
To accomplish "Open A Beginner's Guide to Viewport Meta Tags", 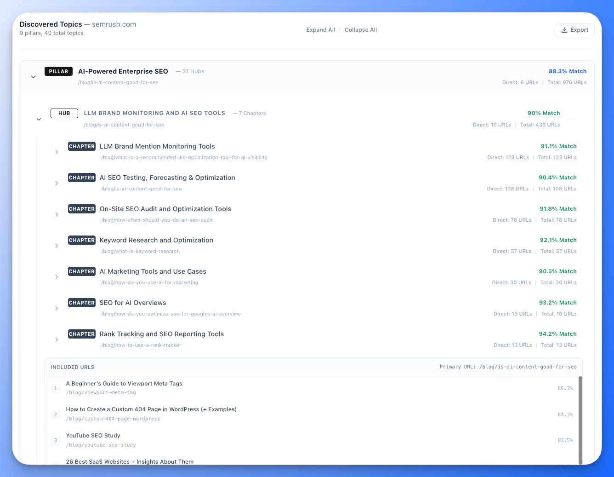I will tap(124, 384).
